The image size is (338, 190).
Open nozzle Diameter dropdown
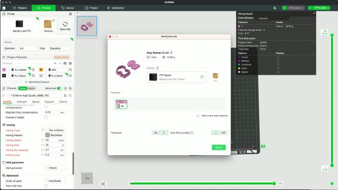point(27,49)
